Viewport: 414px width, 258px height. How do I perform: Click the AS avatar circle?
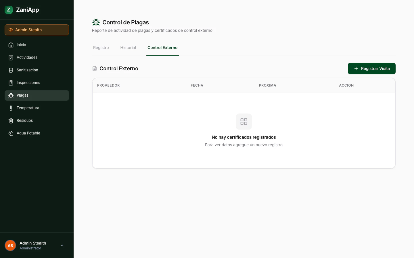(10, 245)
